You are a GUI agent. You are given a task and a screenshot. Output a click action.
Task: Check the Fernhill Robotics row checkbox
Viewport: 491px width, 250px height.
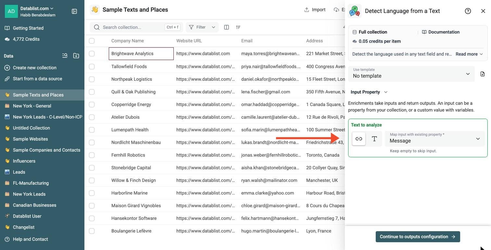[92, 155]
